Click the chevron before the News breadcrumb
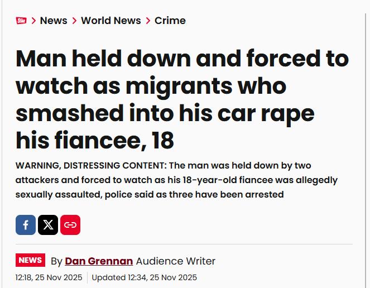The height and width of the screenshot is (288, 370). (x=34, y=21)
